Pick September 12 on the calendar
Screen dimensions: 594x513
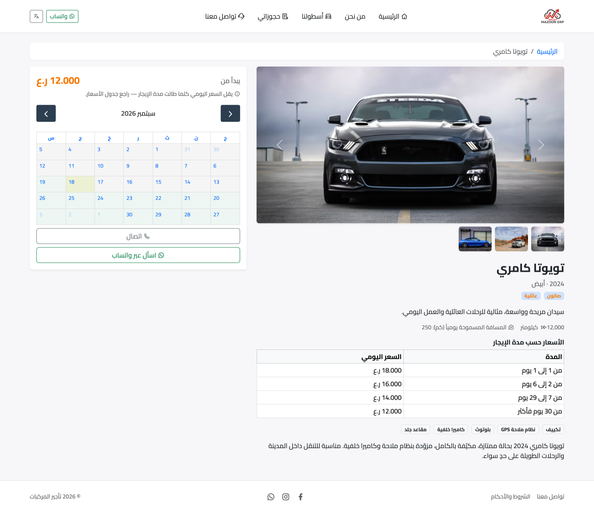(x=51, y=168)
